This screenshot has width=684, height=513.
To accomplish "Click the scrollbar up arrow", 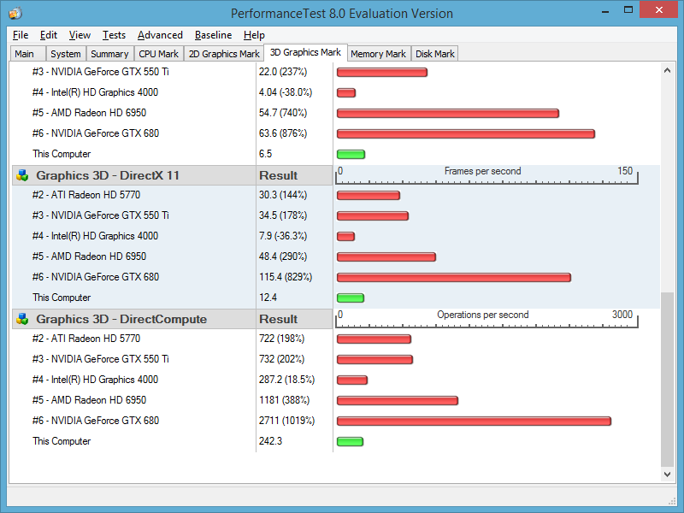I will pyautogui.click(x=667, y=70).
